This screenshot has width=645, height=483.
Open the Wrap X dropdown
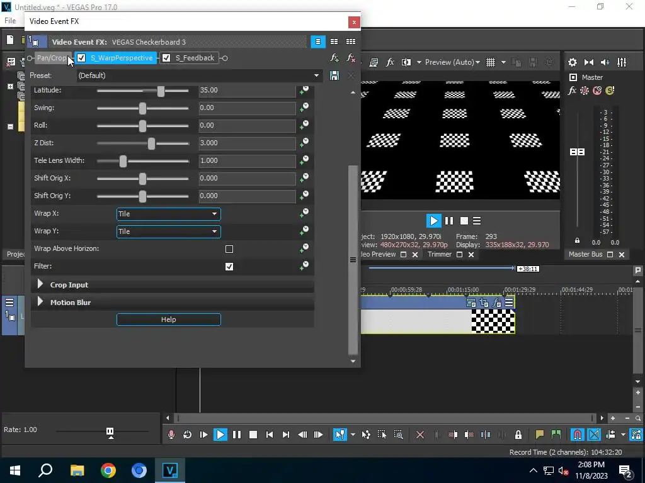click(x=169, y=214)
